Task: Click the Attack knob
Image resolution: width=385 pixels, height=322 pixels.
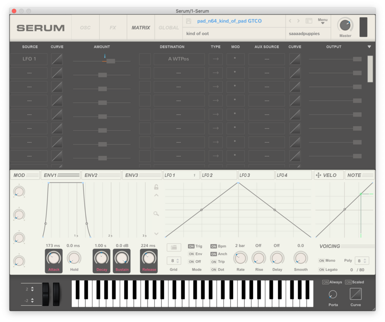Action: [54, 258]
